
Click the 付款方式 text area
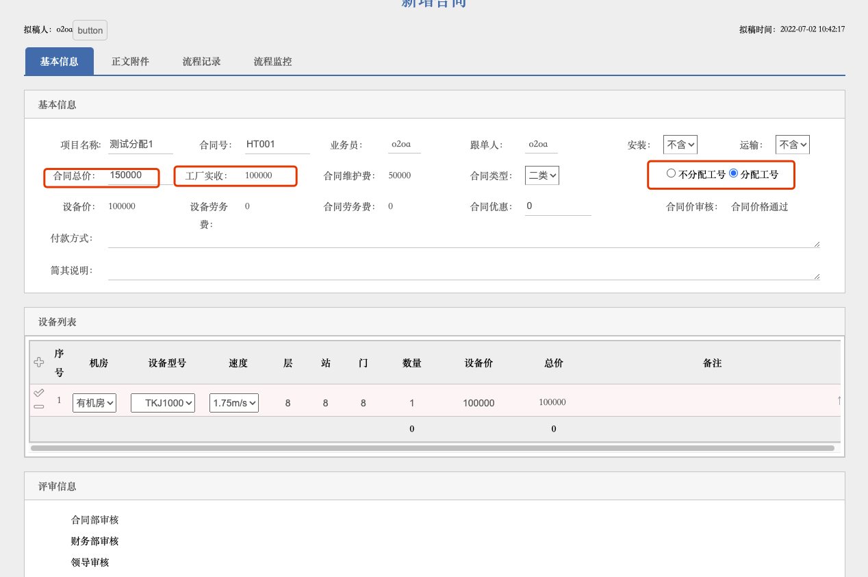click(463, 238)
